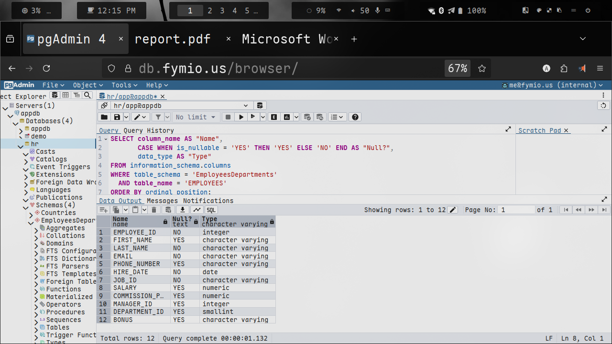Toggle the connection status icon beside hr/app@appdb

104,106
